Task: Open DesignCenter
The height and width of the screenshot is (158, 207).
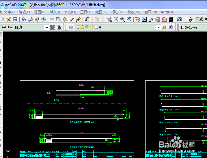Action: (x=144, y=19)
